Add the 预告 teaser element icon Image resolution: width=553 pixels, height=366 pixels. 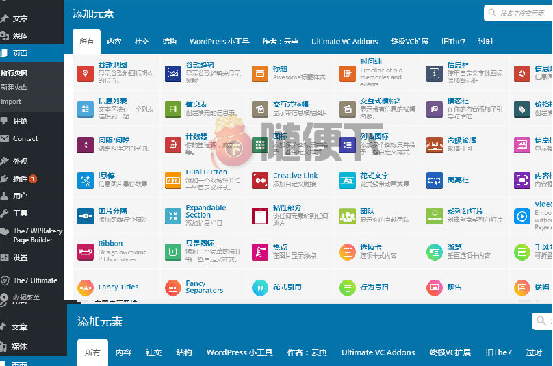point(435,288)
